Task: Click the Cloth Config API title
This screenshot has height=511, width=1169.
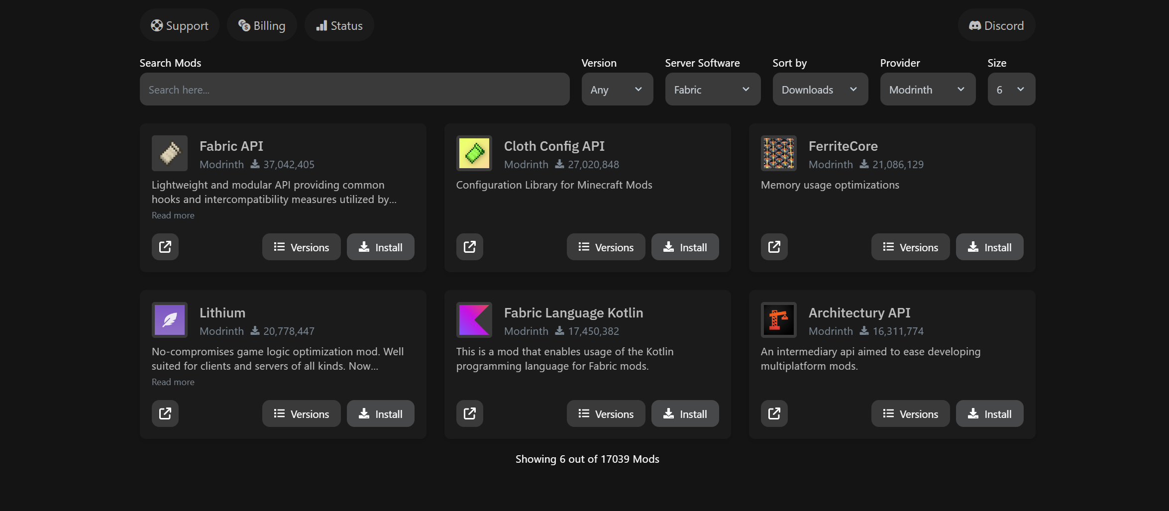Action: (554, 146)
